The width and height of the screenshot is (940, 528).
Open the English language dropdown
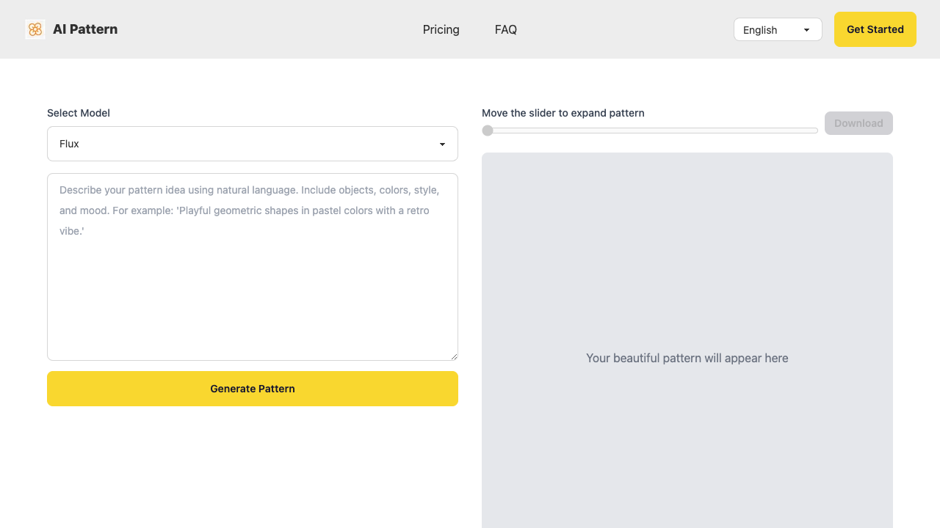click(x=778, y=29)
